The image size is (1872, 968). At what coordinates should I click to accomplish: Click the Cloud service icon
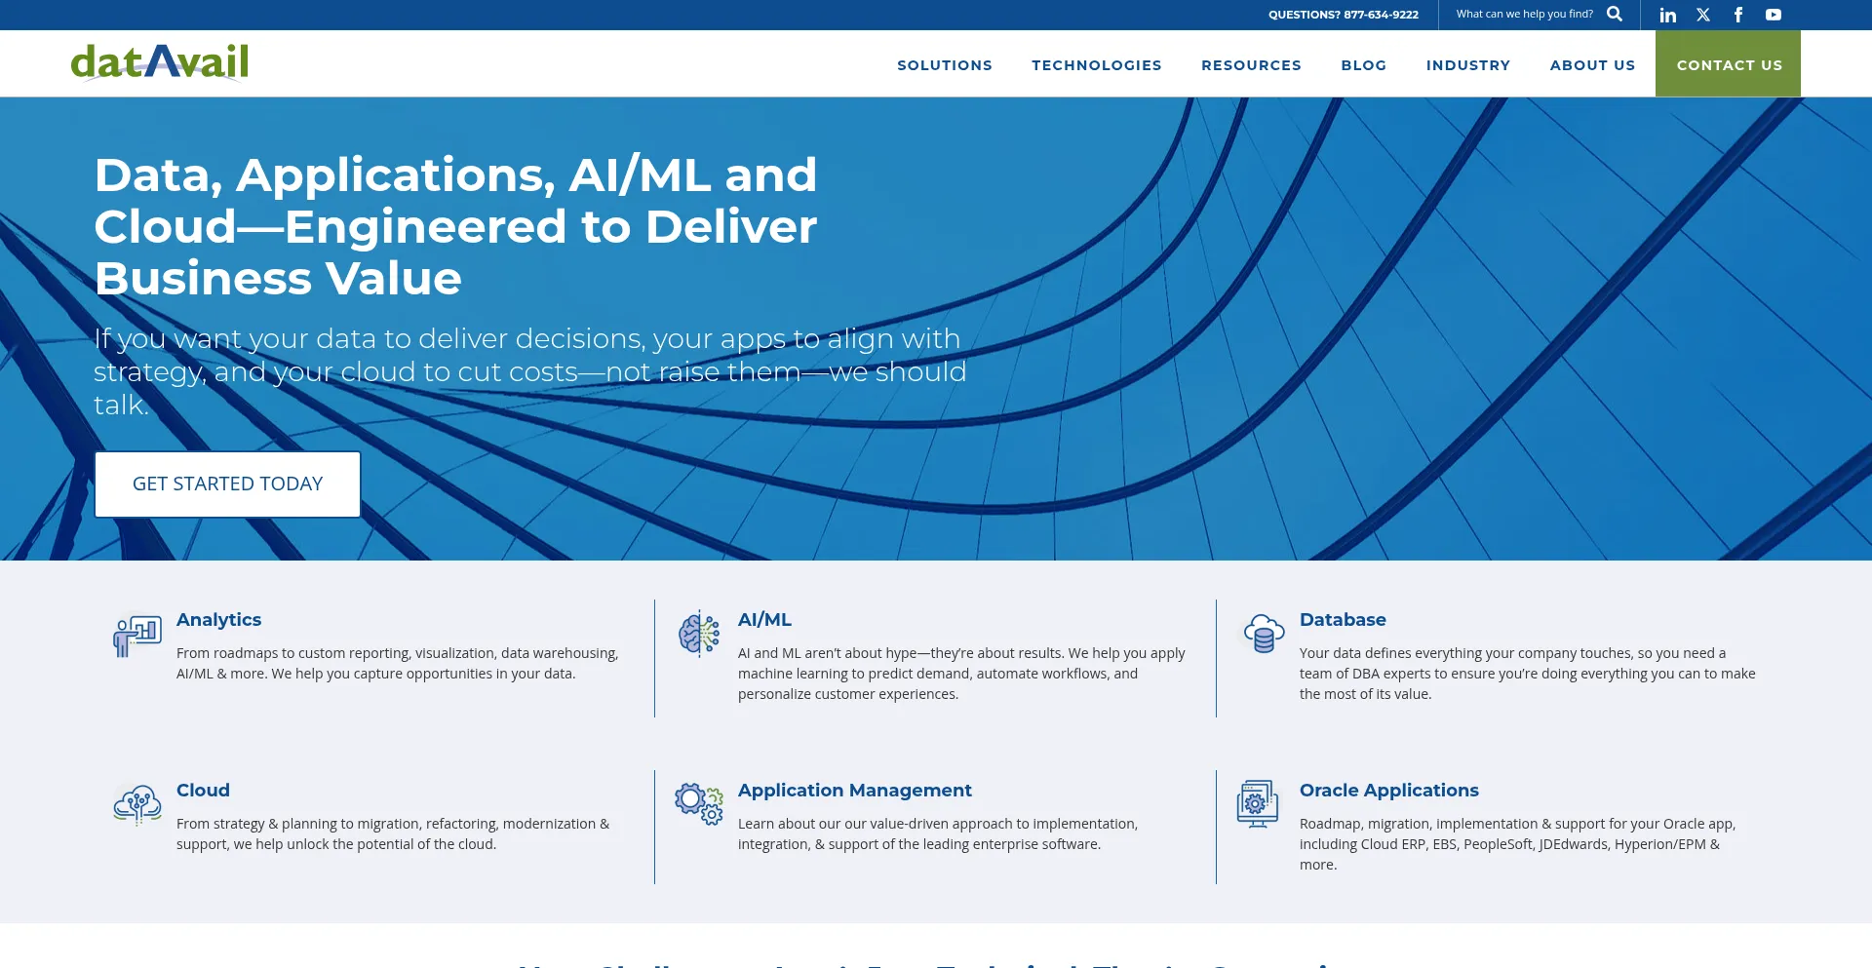137,805
